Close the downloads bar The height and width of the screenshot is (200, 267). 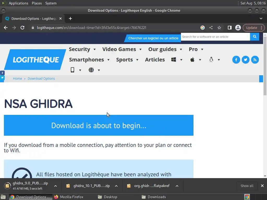(x=262, y=186)
